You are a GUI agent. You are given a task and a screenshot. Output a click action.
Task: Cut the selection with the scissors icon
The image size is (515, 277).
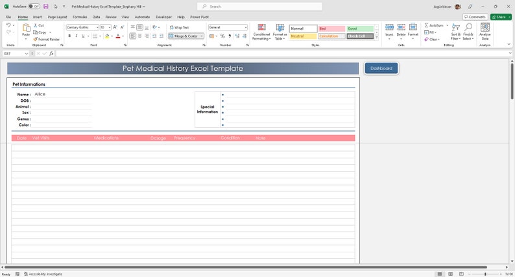36,25
